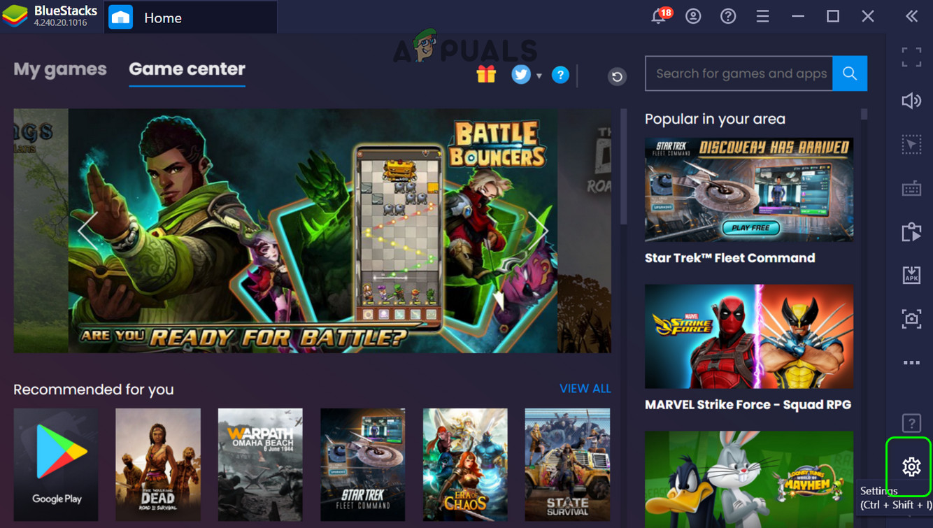Screen dimensions: 933x528
Task: Switch to the My games tab
Action: pos(60,69)
